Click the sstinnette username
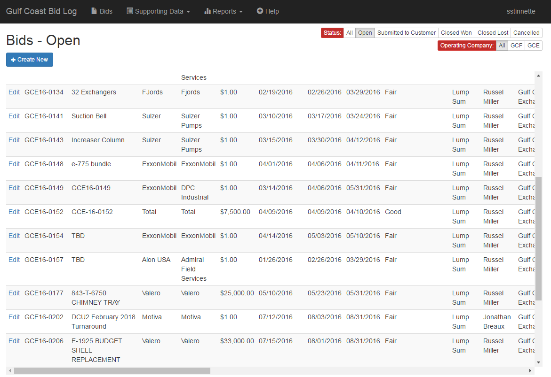The width and height of the screenshot is (551, 377). click(x=521, y=11)
